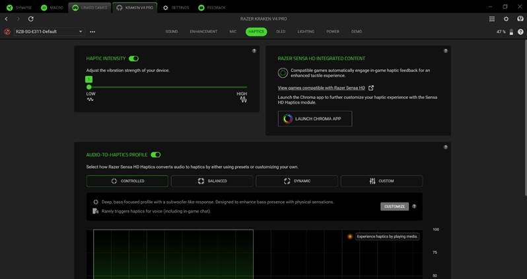The width and height of the screenshot is (527, 279).
Task: Click the vertical scrollbar on the right
Action: (525, 117)
